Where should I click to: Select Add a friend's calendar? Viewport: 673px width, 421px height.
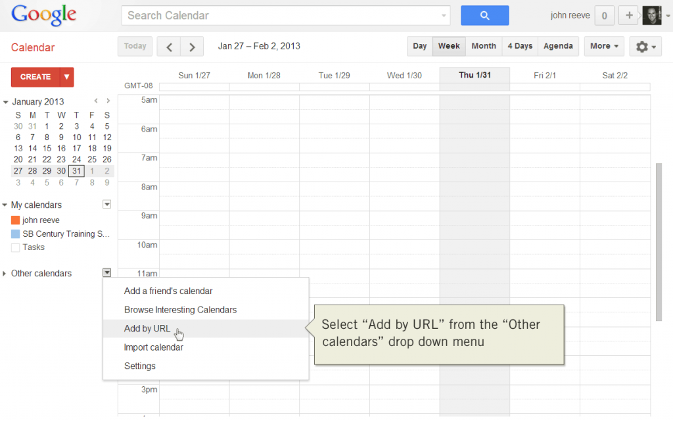coord(206,291)
